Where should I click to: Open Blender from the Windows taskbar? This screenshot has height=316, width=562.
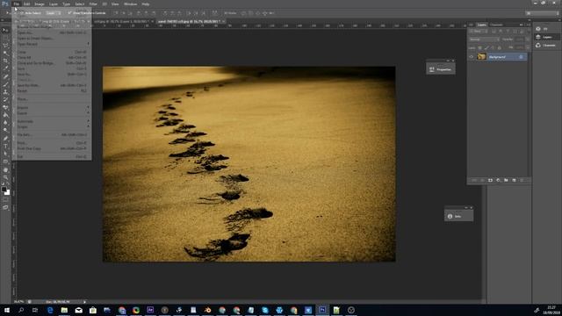207,310
